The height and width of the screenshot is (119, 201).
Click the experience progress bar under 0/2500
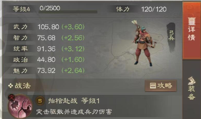pos(68,12)
